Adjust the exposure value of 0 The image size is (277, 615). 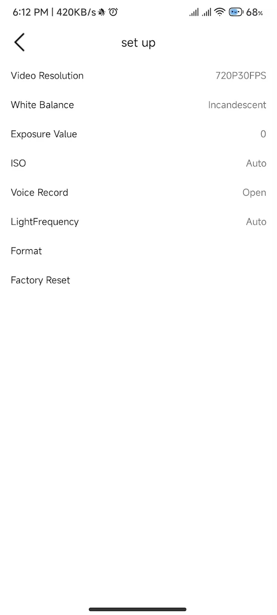point(263,134)
